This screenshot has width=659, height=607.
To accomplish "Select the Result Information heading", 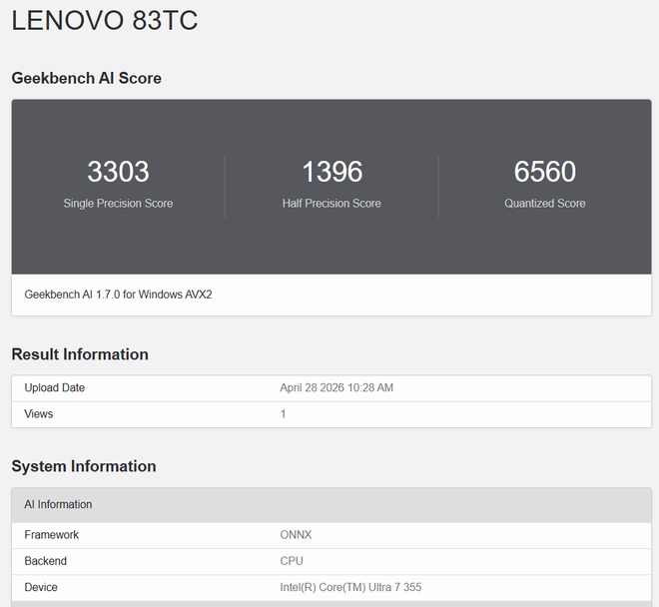I will [x=80, y=354].
